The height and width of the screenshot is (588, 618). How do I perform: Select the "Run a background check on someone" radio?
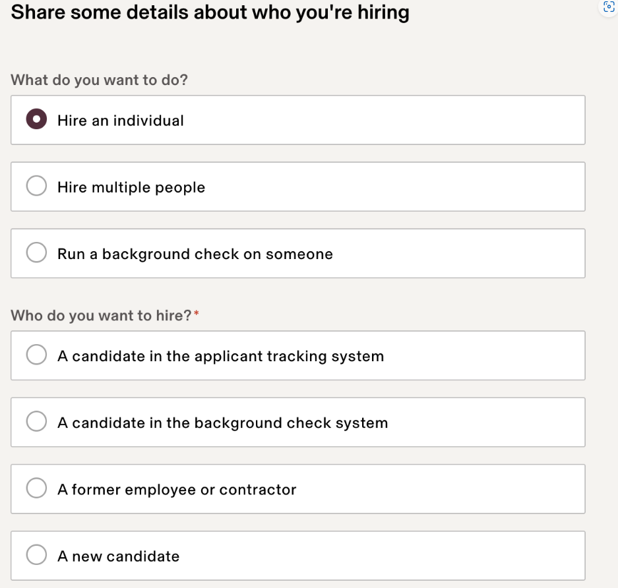point(36,253)
